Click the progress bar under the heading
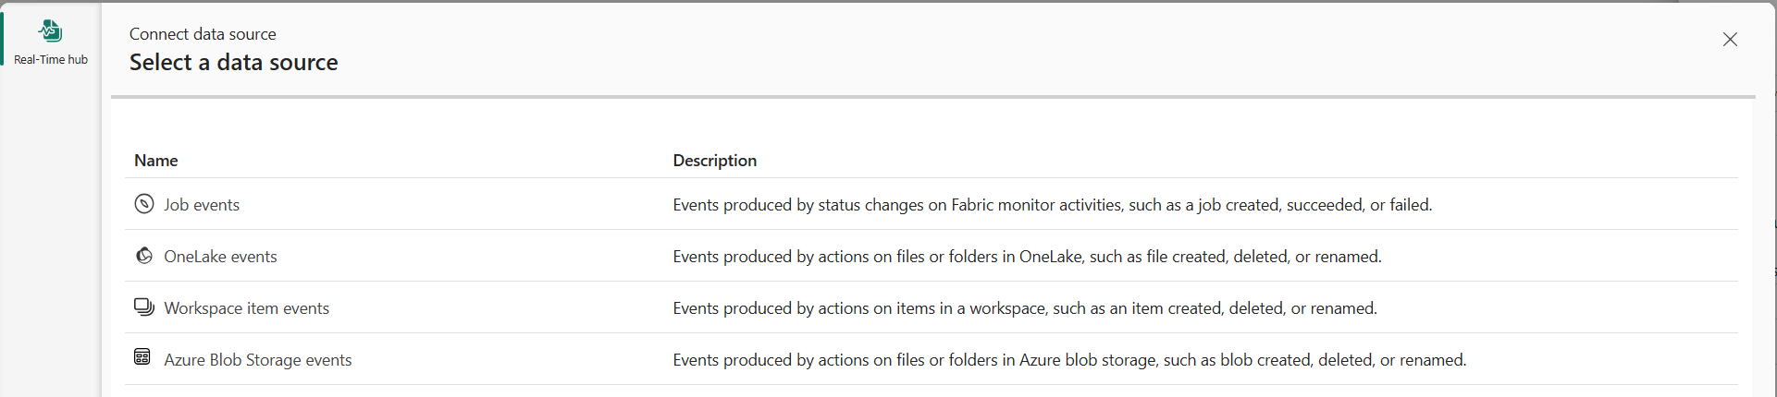The width and height of the screenshot is (1777, 397). [x=932, y=96]
